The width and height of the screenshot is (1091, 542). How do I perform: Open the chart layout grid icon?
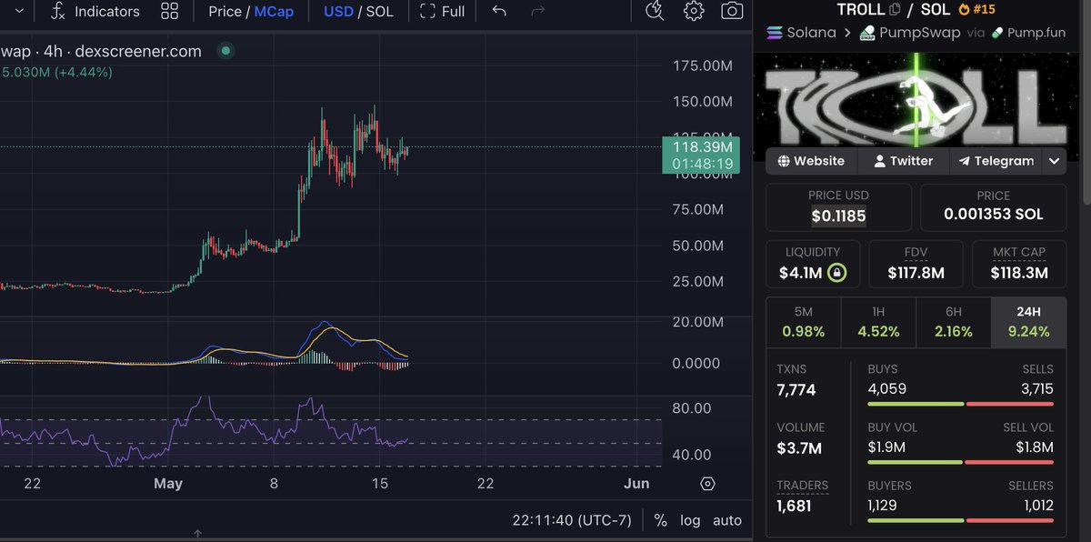[169, 11]
